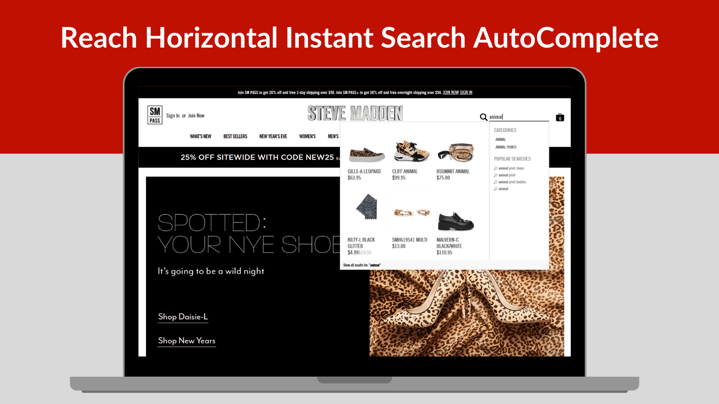
Task: Open the WOMEN'S menu
Action: pyautogui.click(x=307, y=136)
